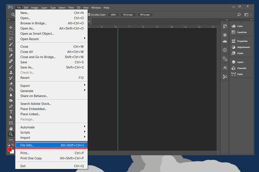259x172 pixels.
Task: Reset default foreground and background colors
Action: [x=9, y=145]
